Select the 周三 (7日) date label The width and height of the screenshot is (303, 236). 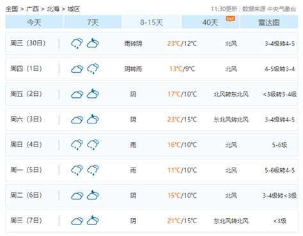(26, 221)
